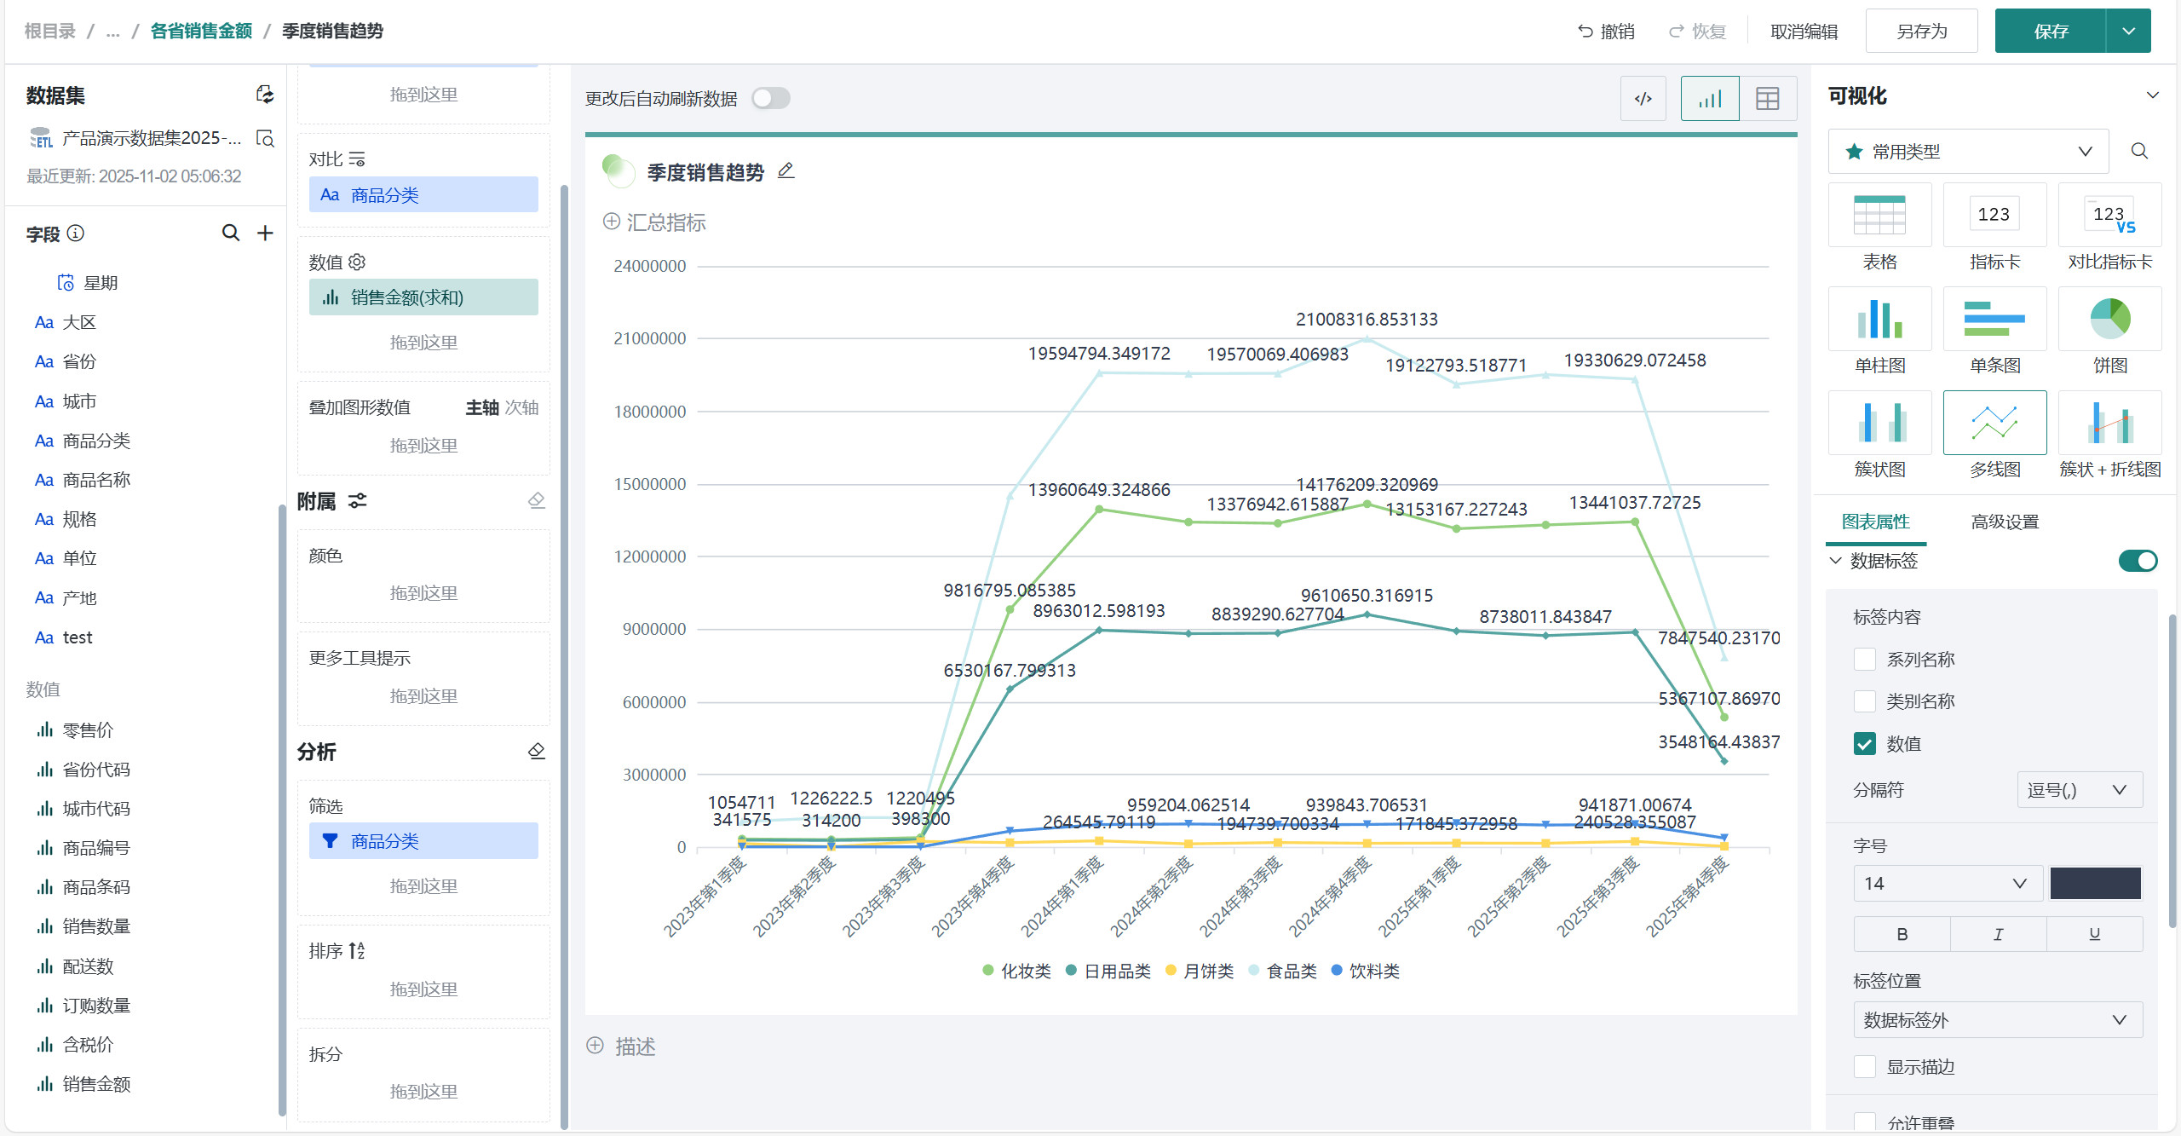Click 各省销售金额 breadcrumb link
2181x1136 pixels.
201,32
